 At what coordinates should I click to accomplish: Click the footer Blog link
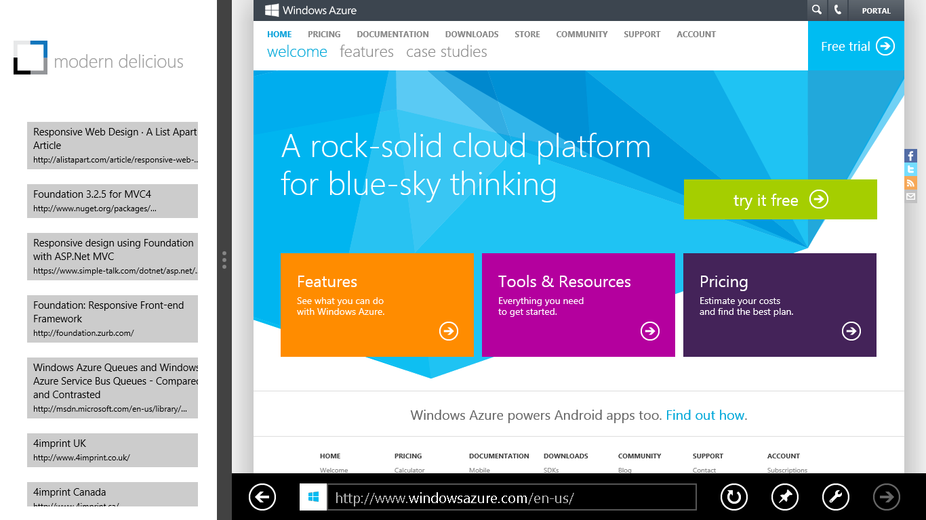click(x=624, y=470)
